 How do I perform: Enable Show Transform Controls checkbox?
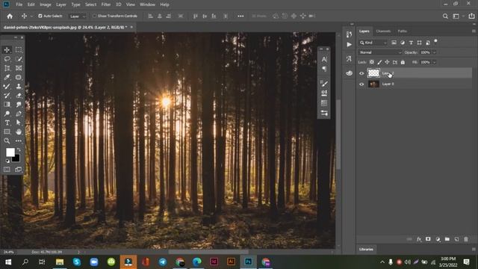tap(95, 16)
